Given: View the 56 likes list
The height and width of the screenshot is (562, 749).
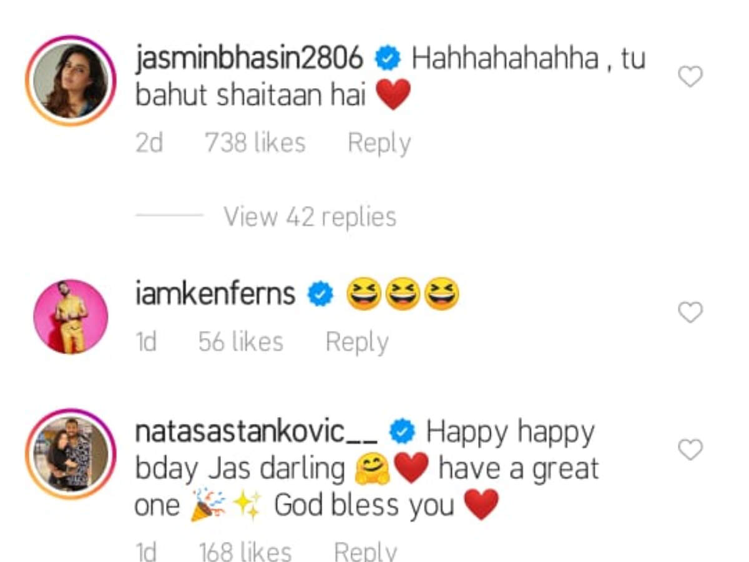Looking at the screenshot, I should pos(241,342).
